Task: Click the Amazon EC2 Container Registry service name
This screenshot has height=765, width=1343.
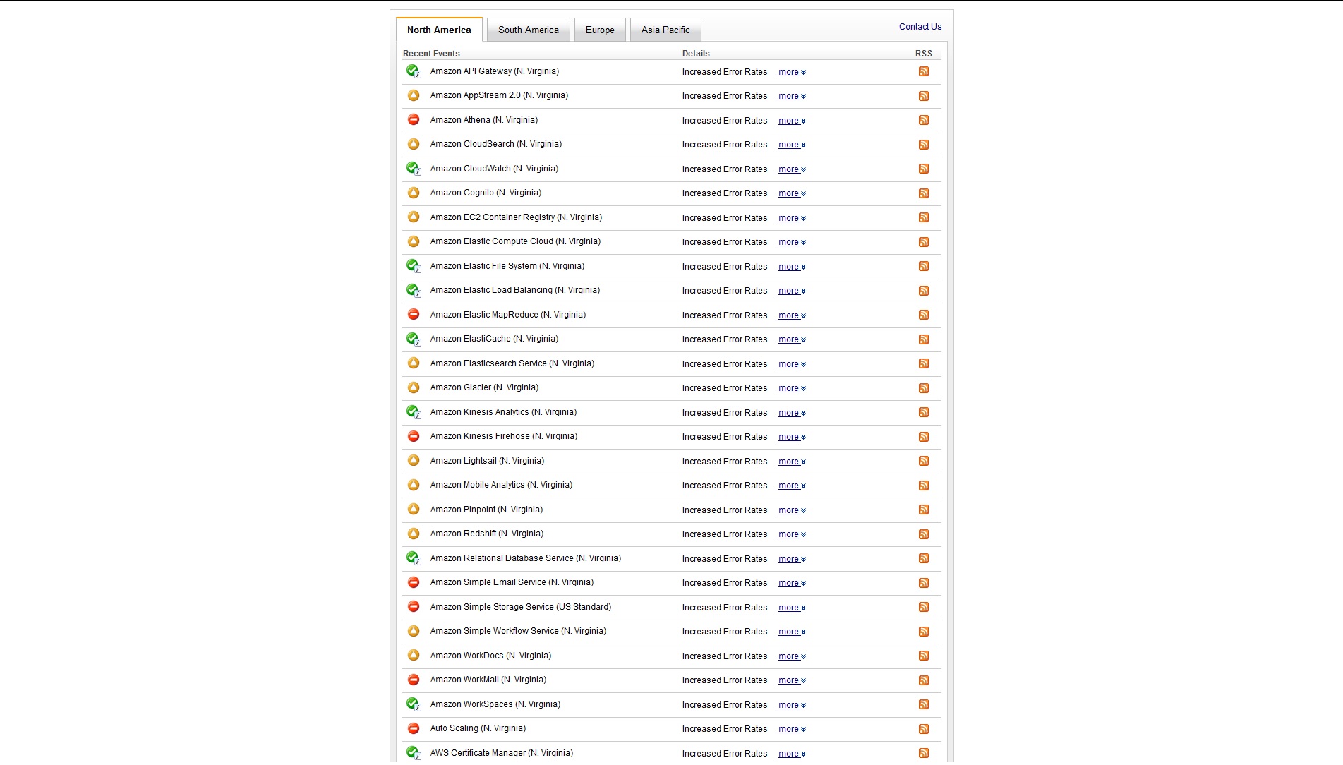Action: click(516, 217)
